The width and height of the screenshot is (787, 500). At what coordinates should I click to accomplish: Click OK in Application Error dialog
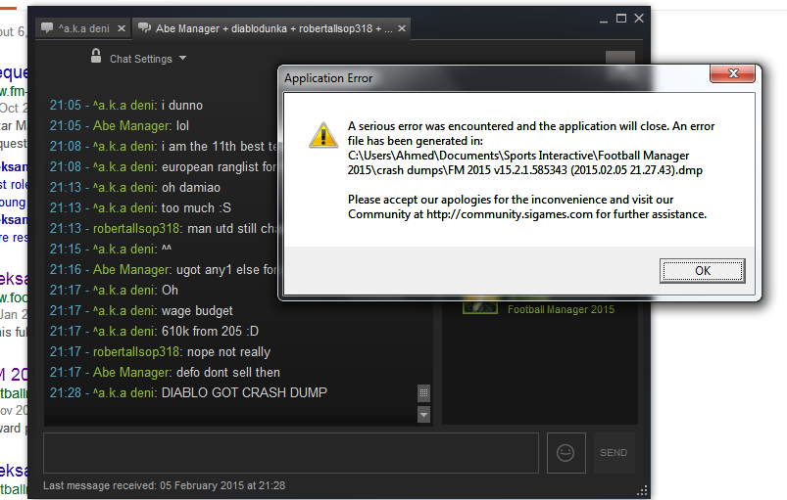point(702,271)
